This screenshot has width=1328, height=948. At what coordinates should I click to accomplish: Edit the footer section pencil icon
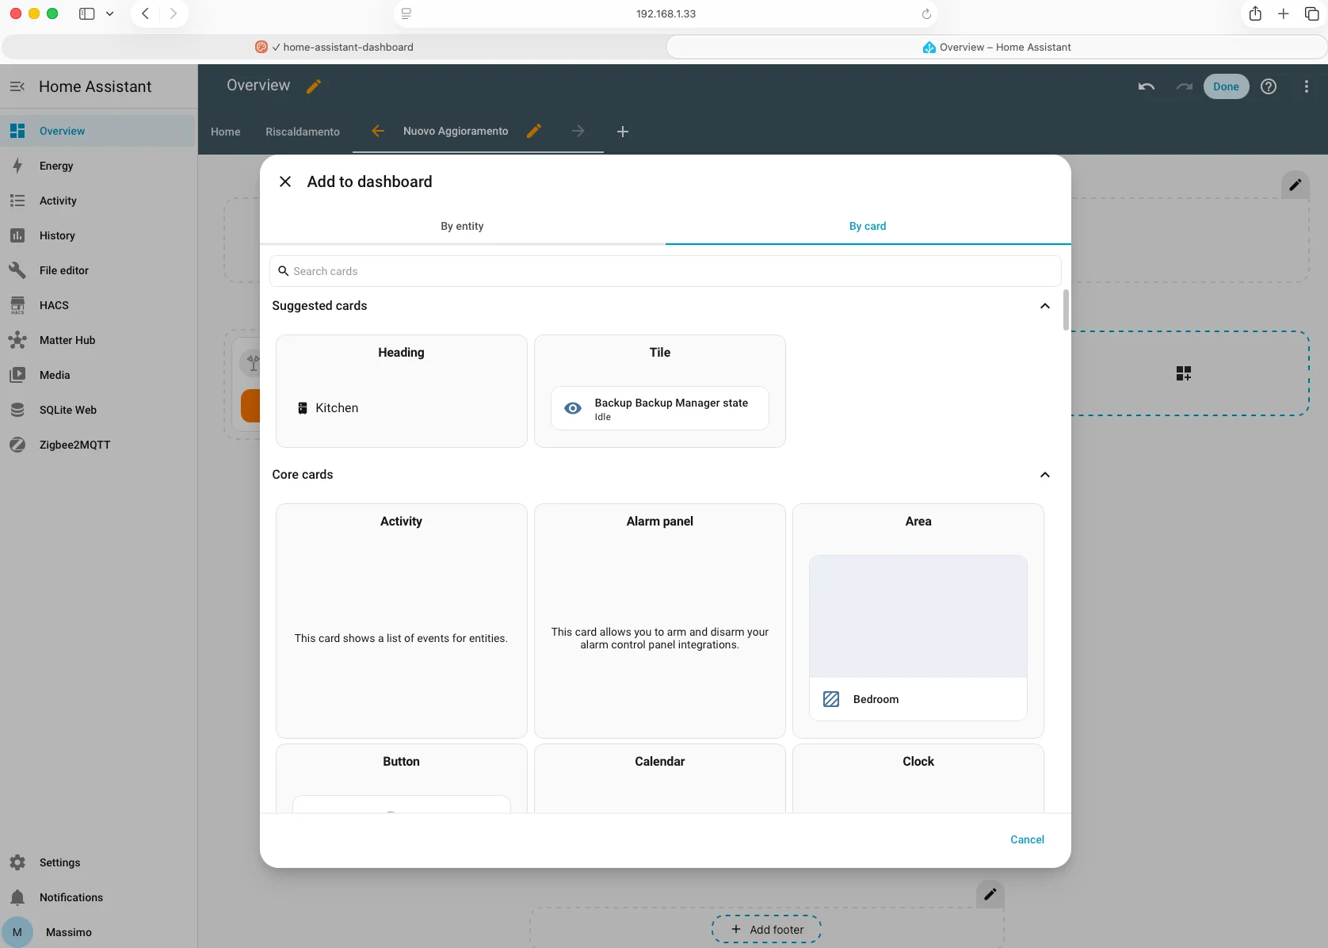990,894
